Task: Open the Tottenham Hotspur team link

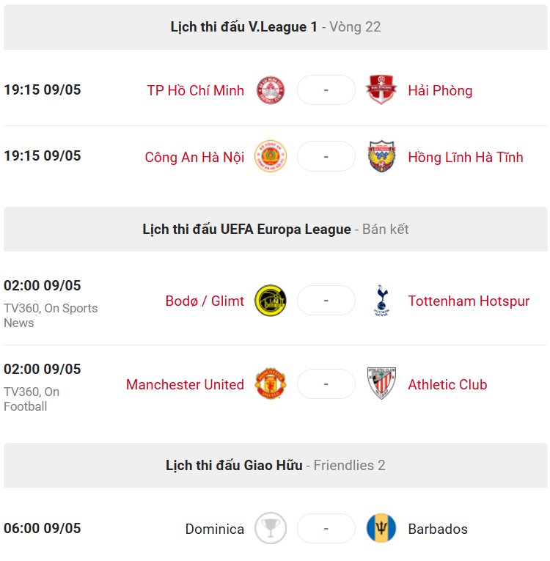Action: 469,301
